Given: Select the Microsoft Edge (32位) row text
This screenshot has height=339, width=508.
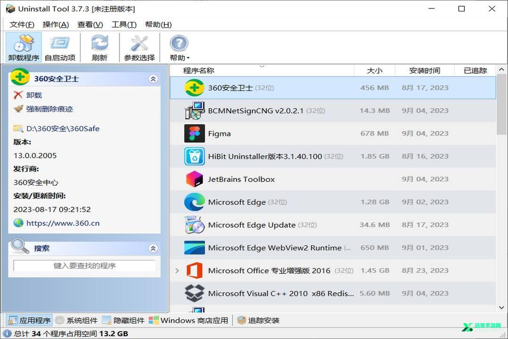Looking at the screenshot, I should click(247, 202).
